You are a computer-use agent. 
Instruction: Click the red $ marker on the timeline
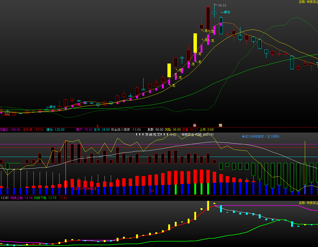tap(97, 126)
